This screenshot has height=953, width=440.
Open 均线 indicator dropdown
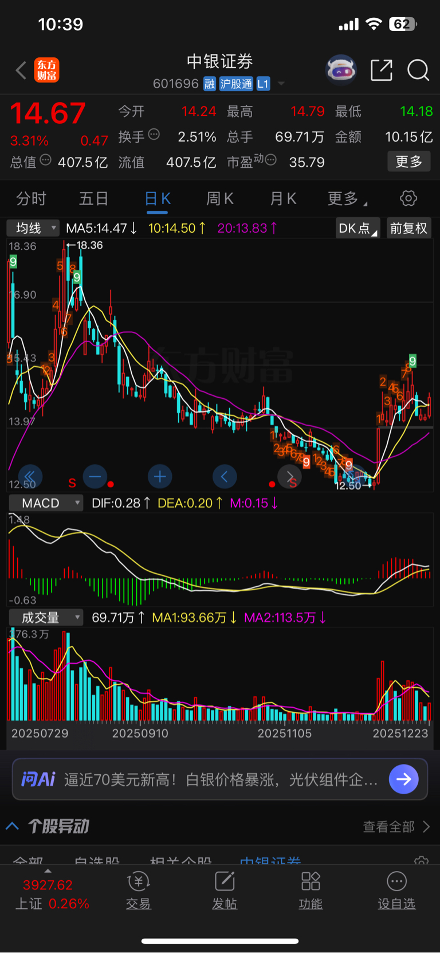click(x=33, y=228)
